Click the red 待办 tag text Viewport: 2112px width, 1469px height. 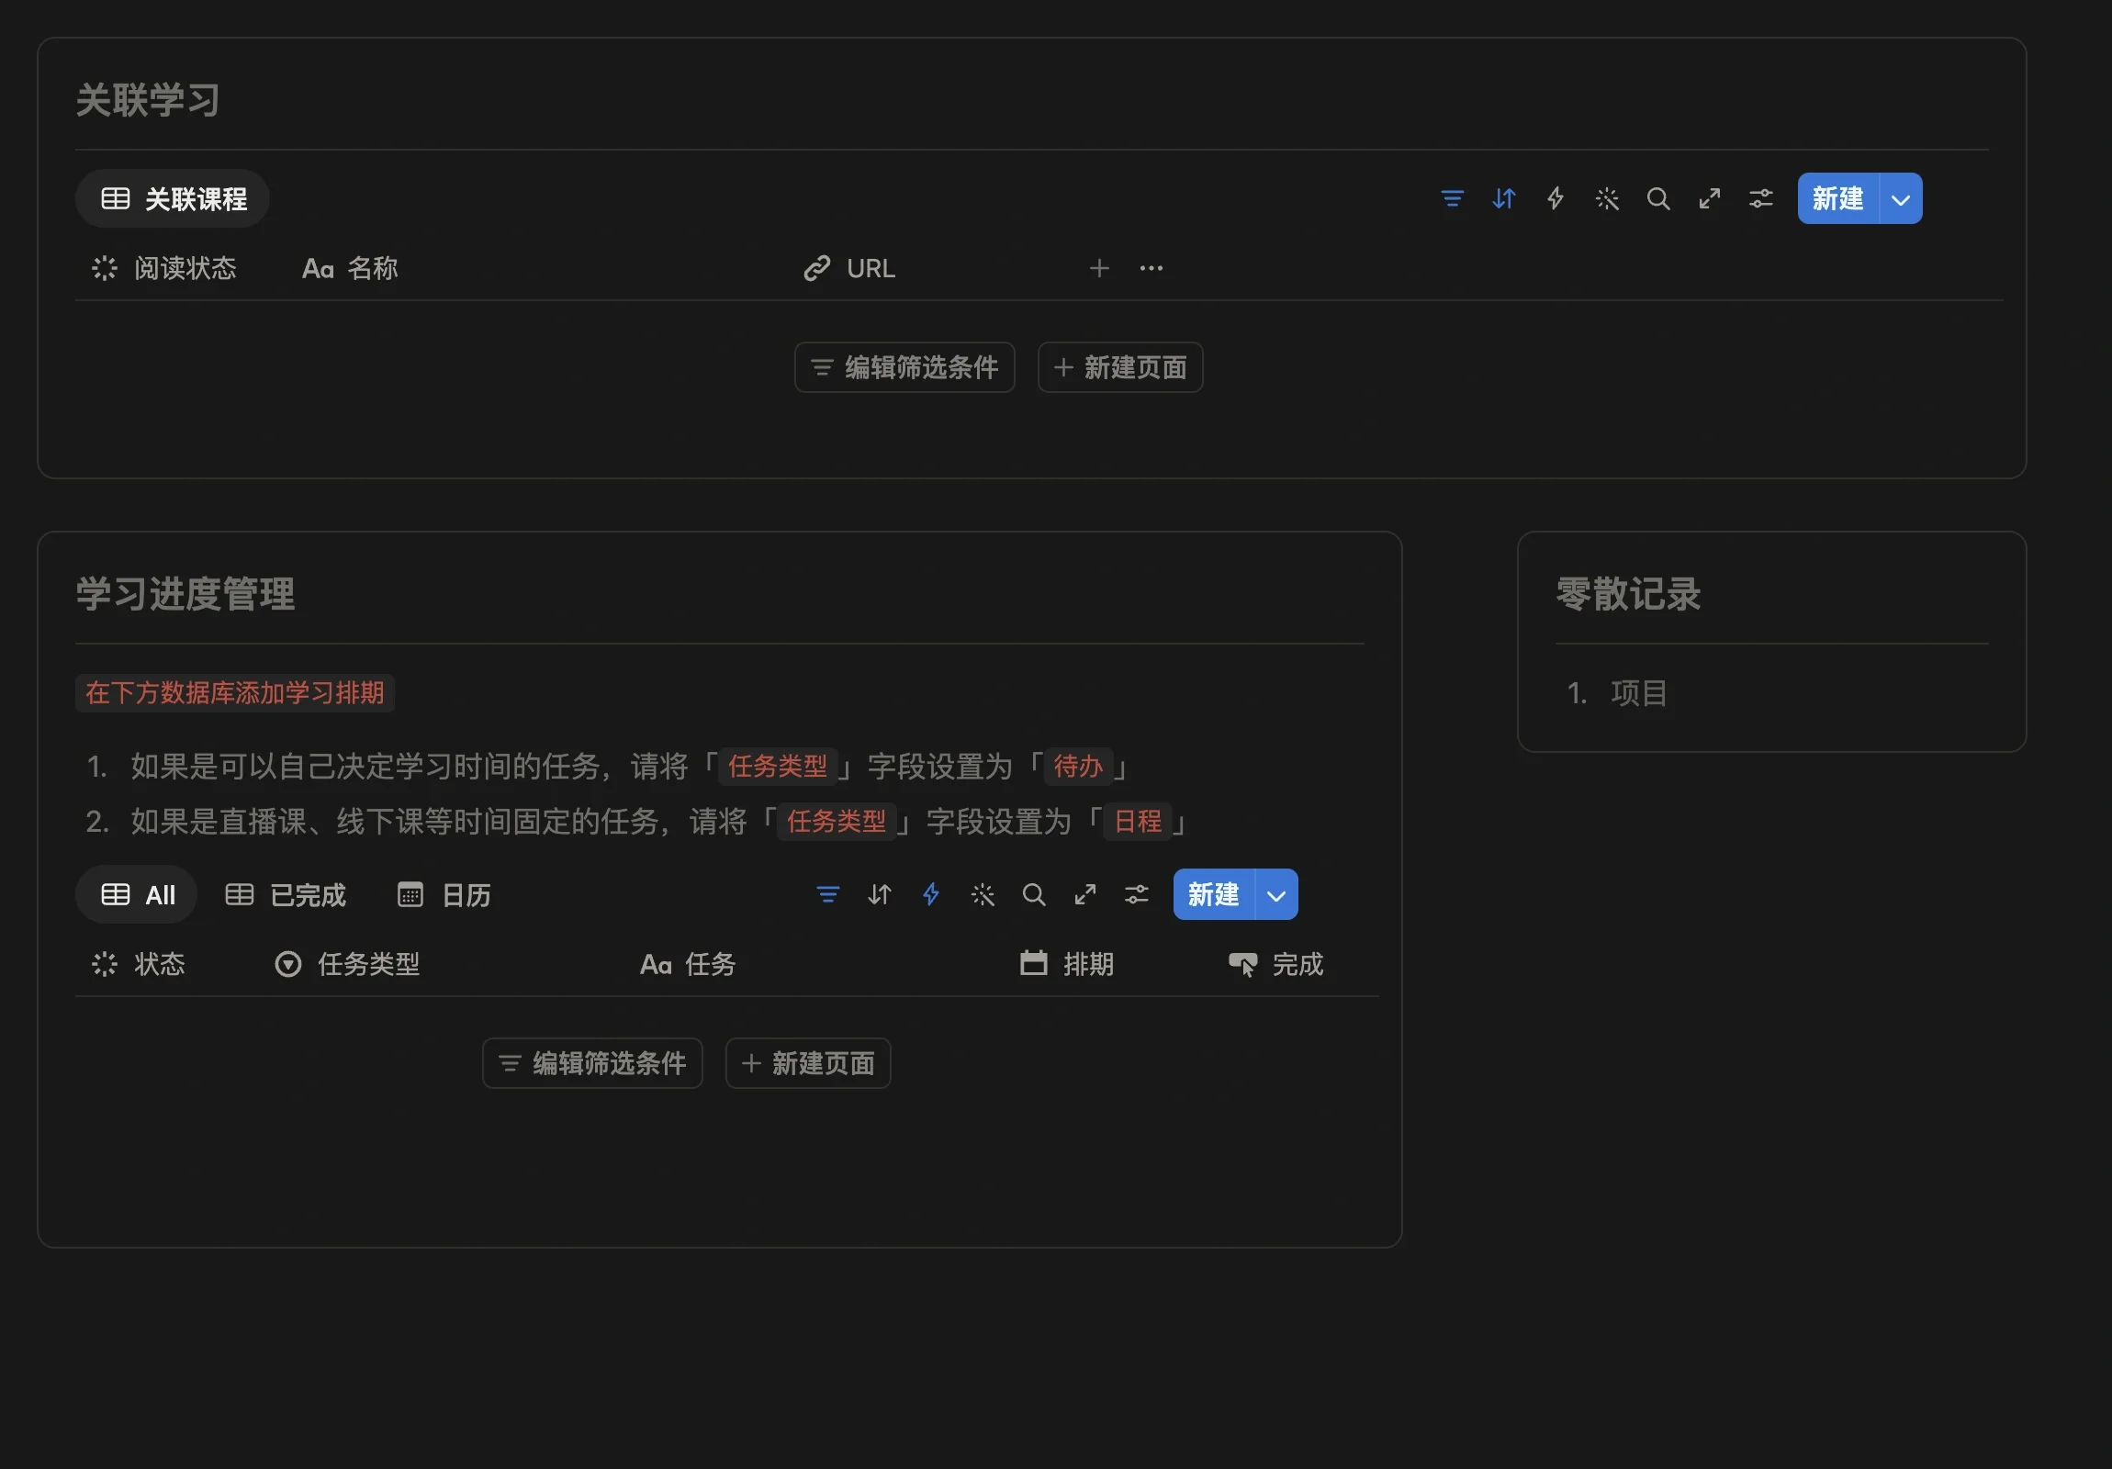pos(1077,766)
